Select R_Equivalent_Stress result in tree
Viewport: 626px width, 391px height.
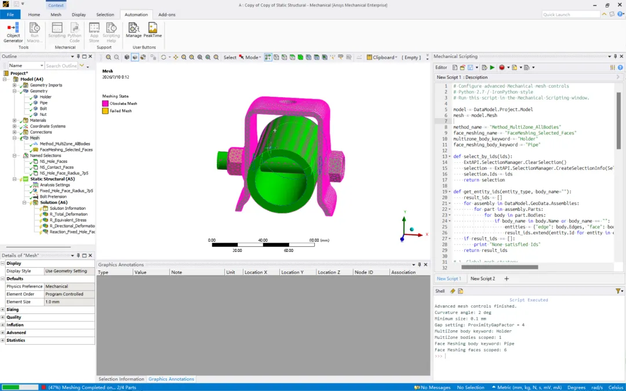68,220
